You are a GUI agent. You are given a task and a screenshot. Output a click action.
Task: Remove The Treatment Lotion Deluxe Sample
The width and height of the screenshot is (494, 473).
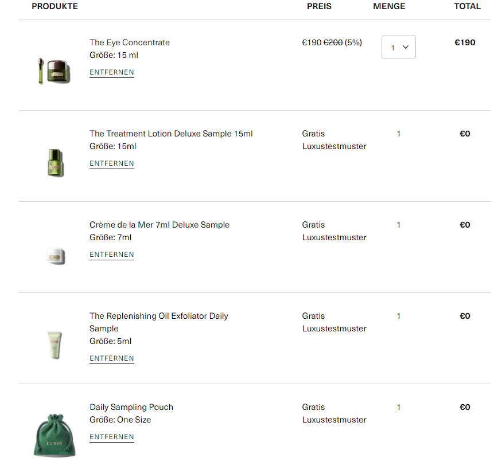[x=112, y=163]
